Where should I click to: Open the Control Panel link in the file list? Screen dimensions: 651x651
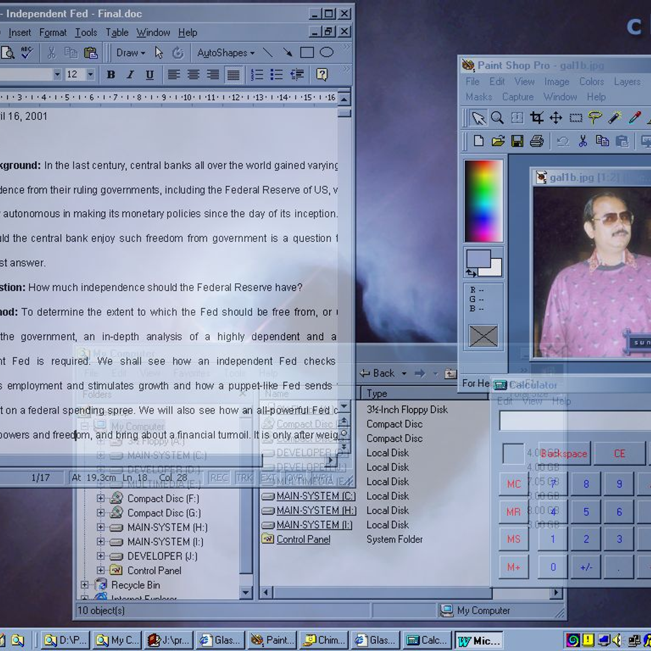303,539
